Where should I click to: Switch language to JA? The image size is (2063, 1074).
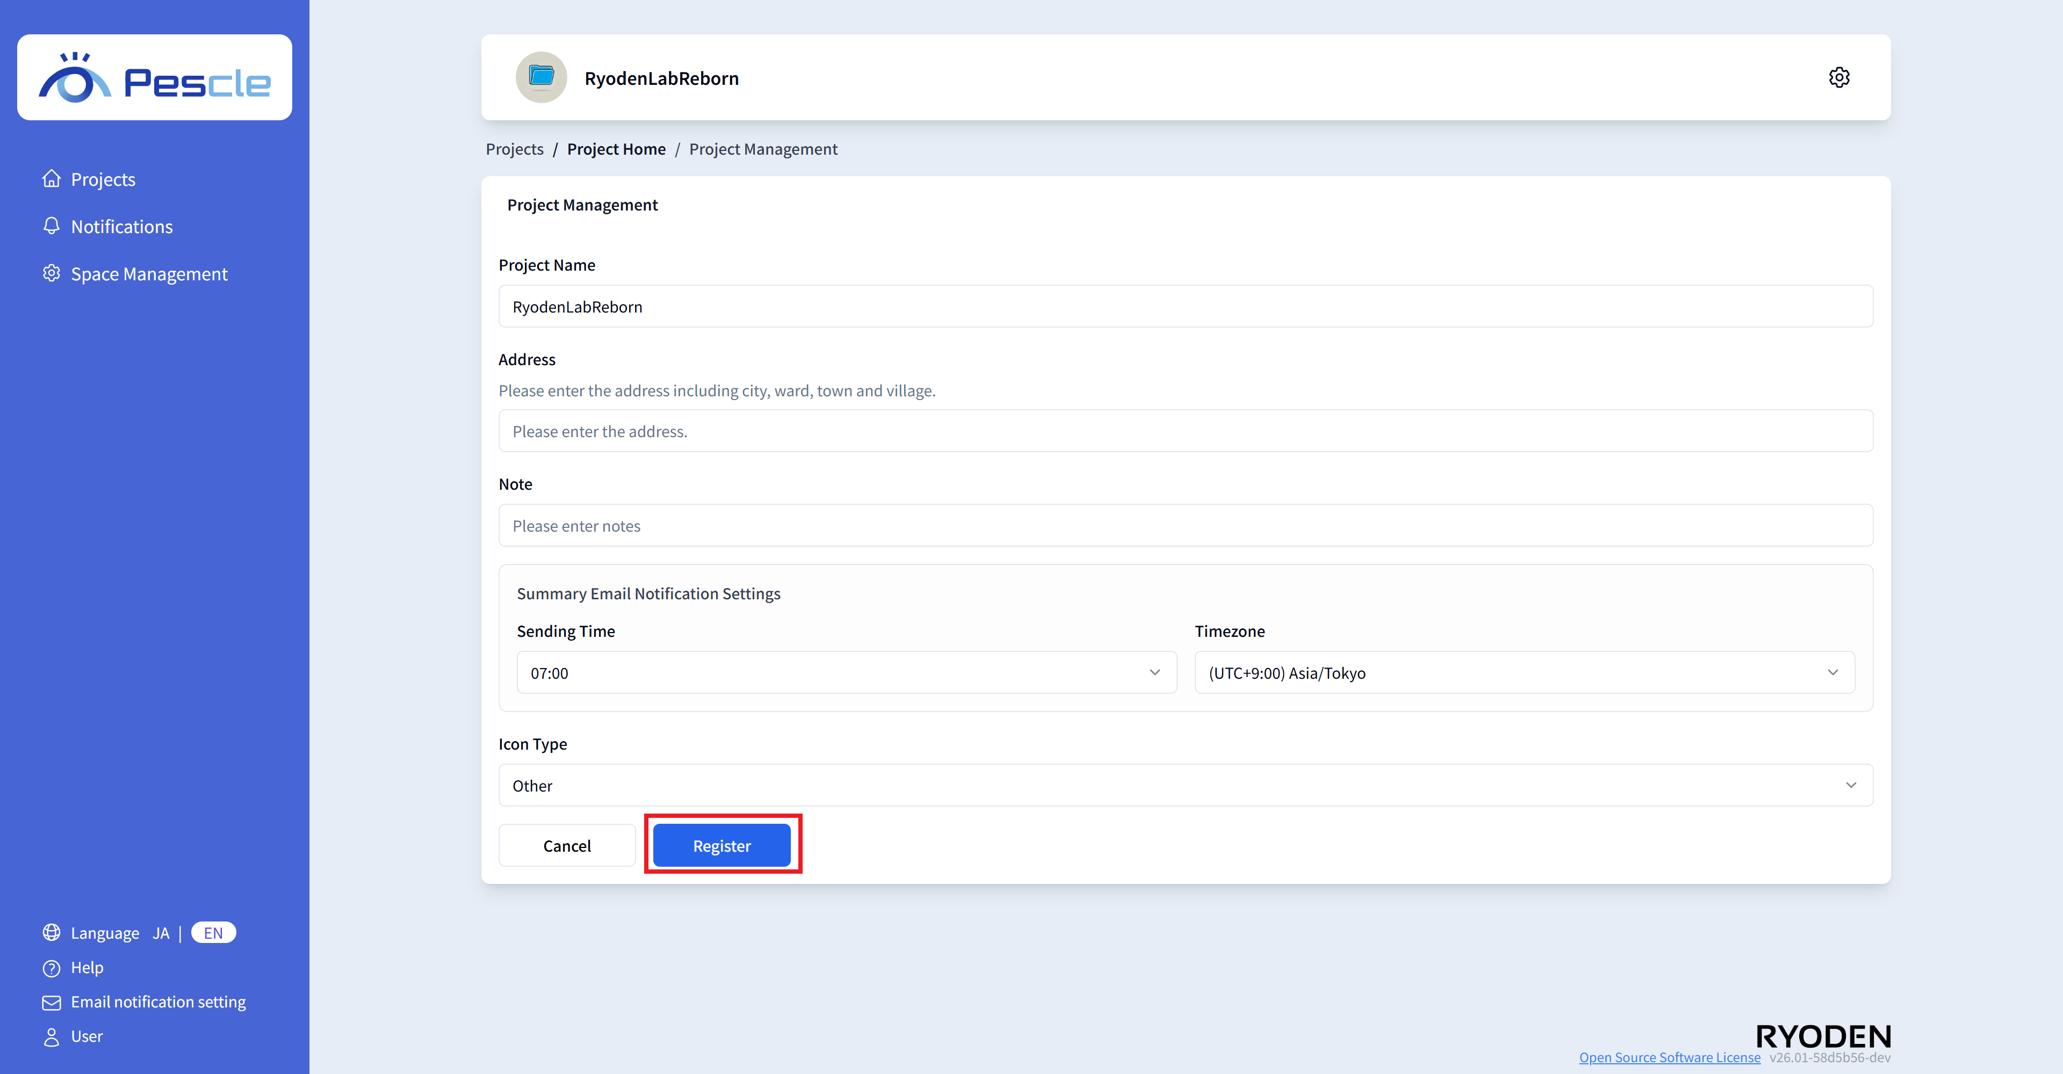161,933
